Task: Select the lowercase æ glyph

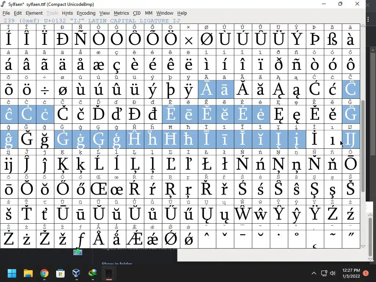Action: [99, 64]
